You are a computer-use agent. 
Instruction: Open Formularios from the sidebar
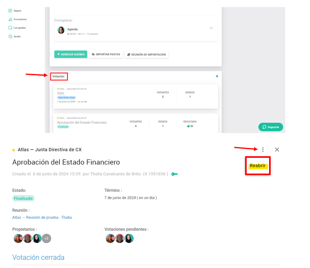[10, 19]
